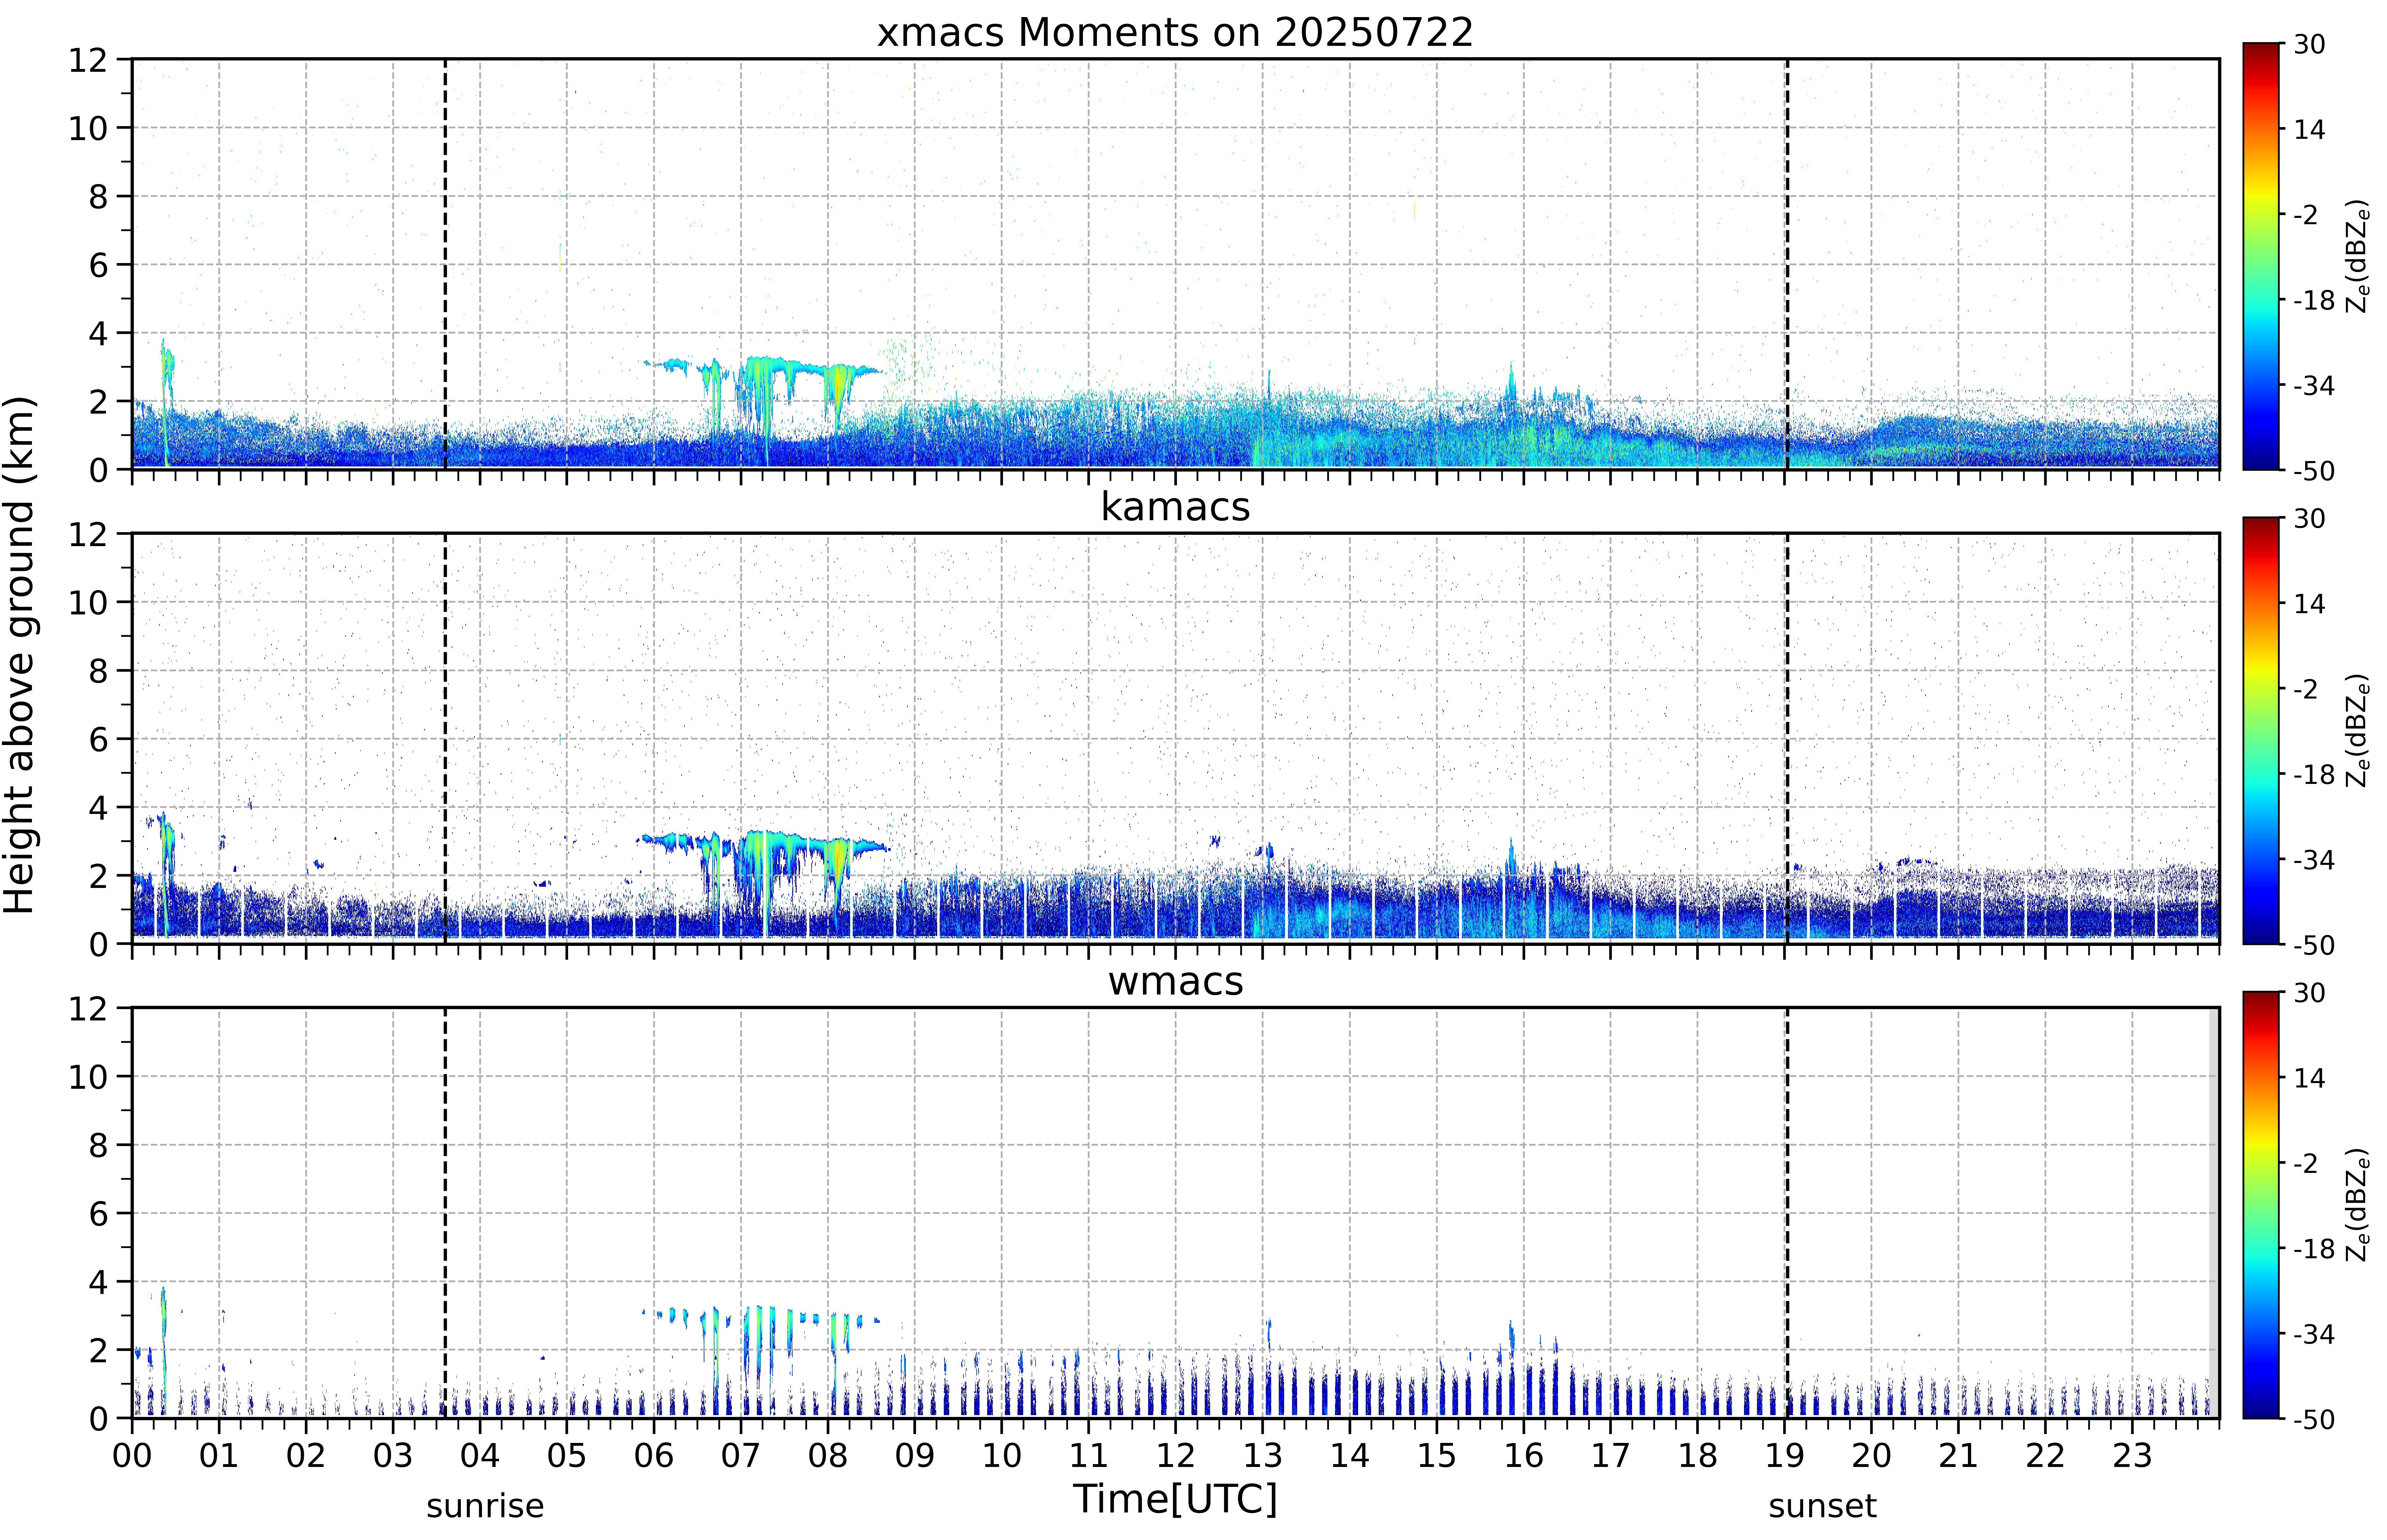Click the "13" hour tick label
Screen dimensions: 2387x1540
[1263, 1456]
